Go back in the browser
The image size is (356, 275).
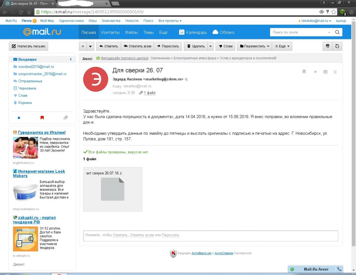click(5, 12)
